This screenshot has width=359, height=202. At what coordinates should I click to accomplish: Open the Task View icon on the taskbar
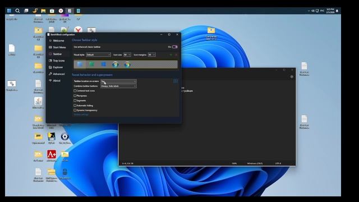click(26, 11)
